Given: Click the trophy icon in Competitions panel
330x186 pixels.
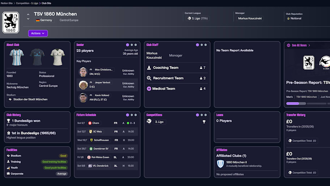Looking at the screenshot, I should (204, 122).
